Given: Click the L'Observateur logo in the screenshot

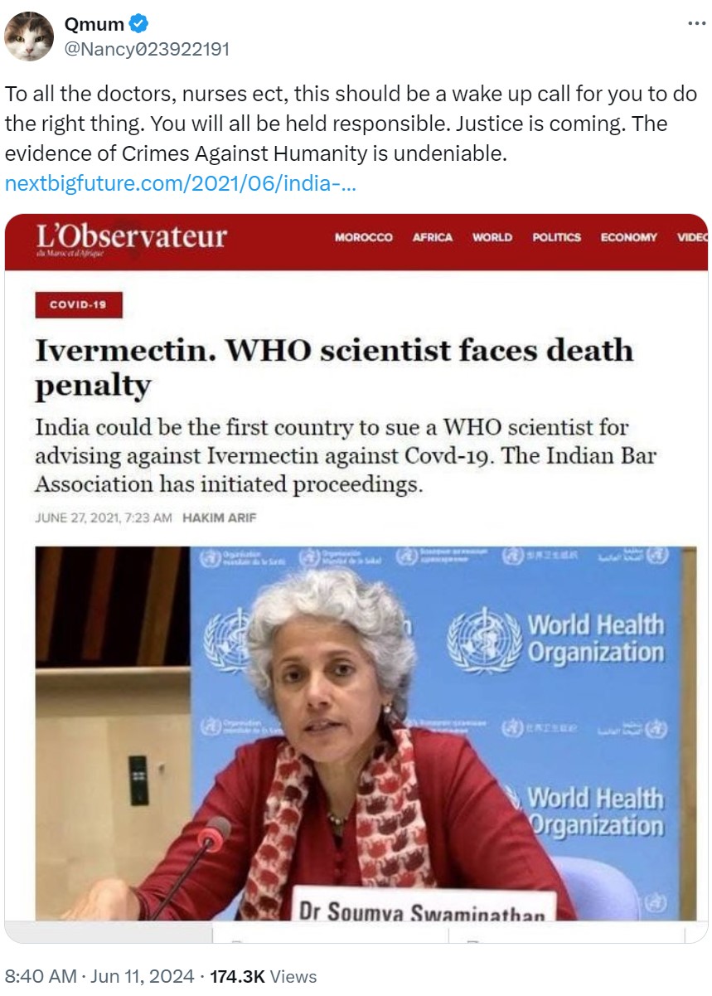Looking at the screenshot, I should tap(130, 238).
